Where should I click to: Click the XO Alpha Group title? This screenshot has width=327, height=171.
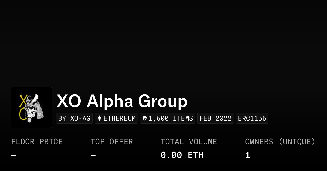coord(122,102)
